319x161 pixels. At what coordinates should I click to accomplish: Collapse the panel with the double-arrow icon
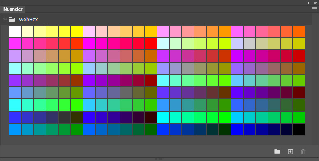[x=308, y=3]
